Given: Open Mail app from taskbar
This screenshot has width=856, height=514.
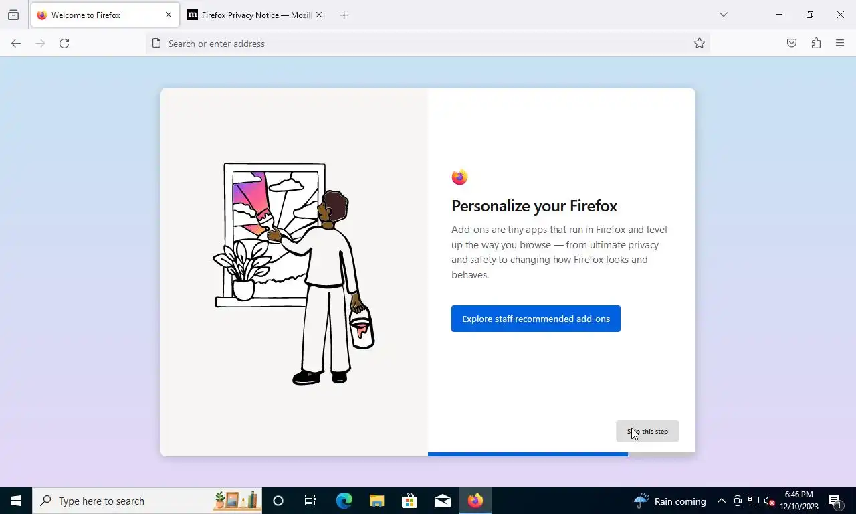Looking at the screenshot, I should [x=442, y=501].
